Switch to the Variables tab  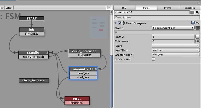click(190, 8)
